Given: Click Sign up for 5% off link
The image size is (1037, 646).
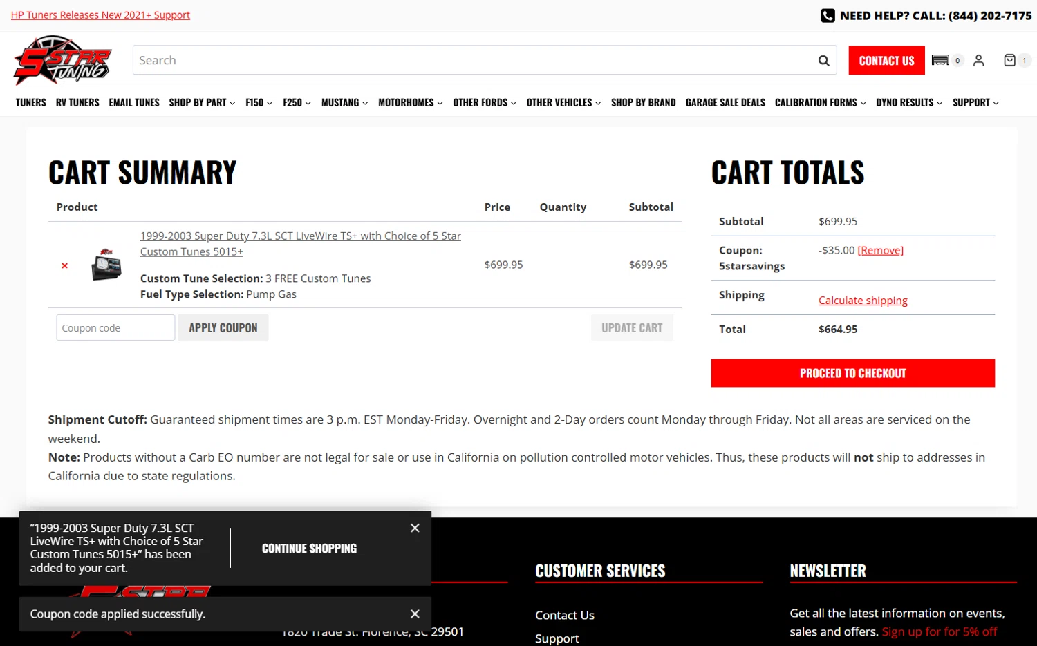Looking at the screenshot, I should (940, 631).
